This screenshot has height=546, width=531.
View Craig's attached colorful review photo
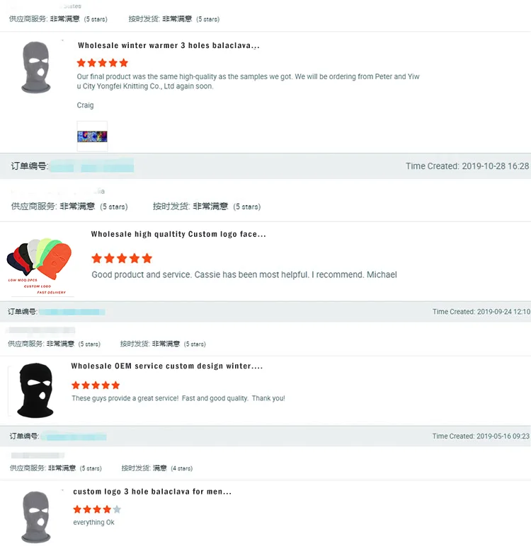(92, 136)
